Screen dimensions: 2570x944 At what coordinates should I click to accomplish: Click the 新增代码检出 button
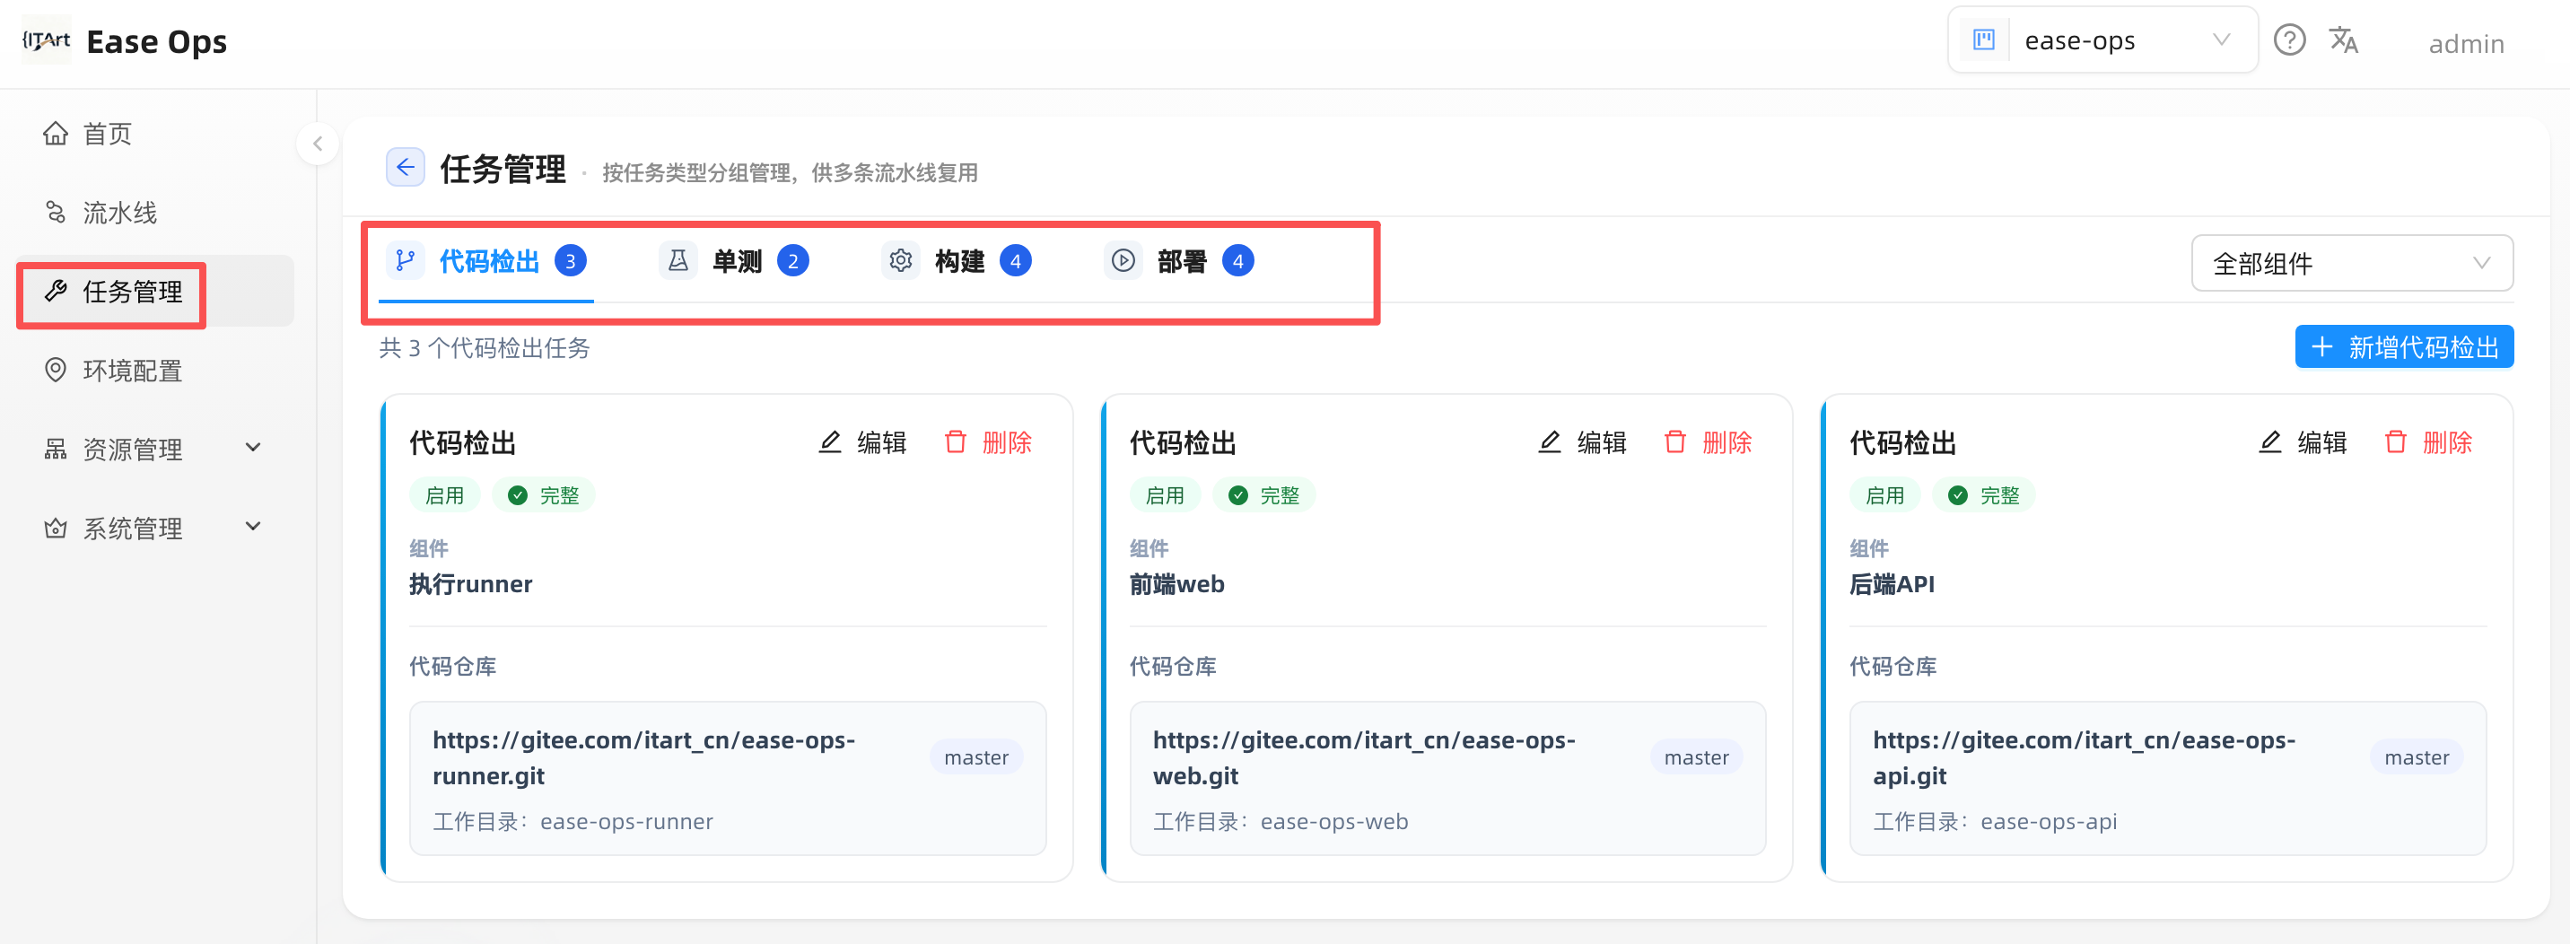(2403, 347)
